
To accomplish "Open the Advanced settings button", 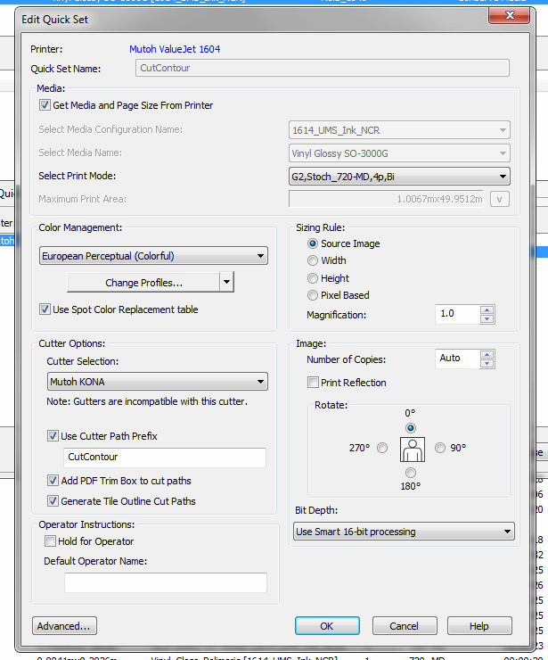I will pyautogui.click(x=64, y=626).
